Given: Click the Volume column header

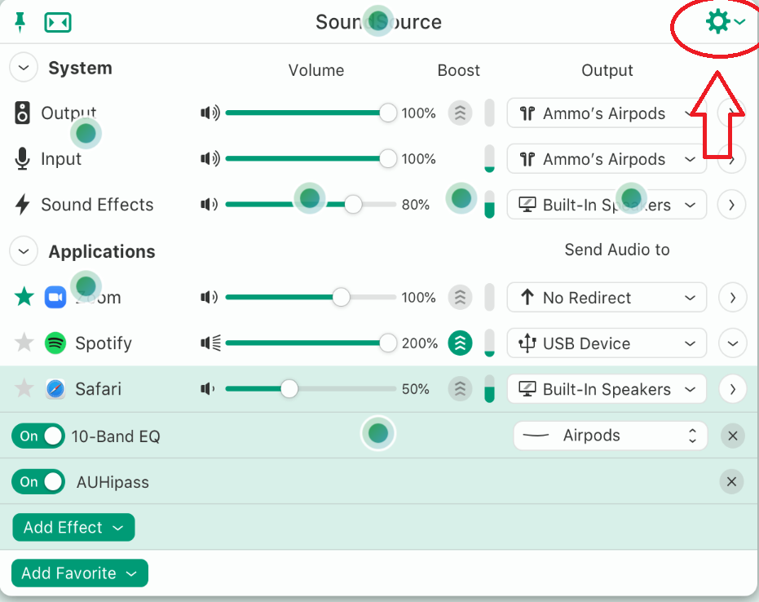Looking at the screenshot, I should click(x=316, y=70).
